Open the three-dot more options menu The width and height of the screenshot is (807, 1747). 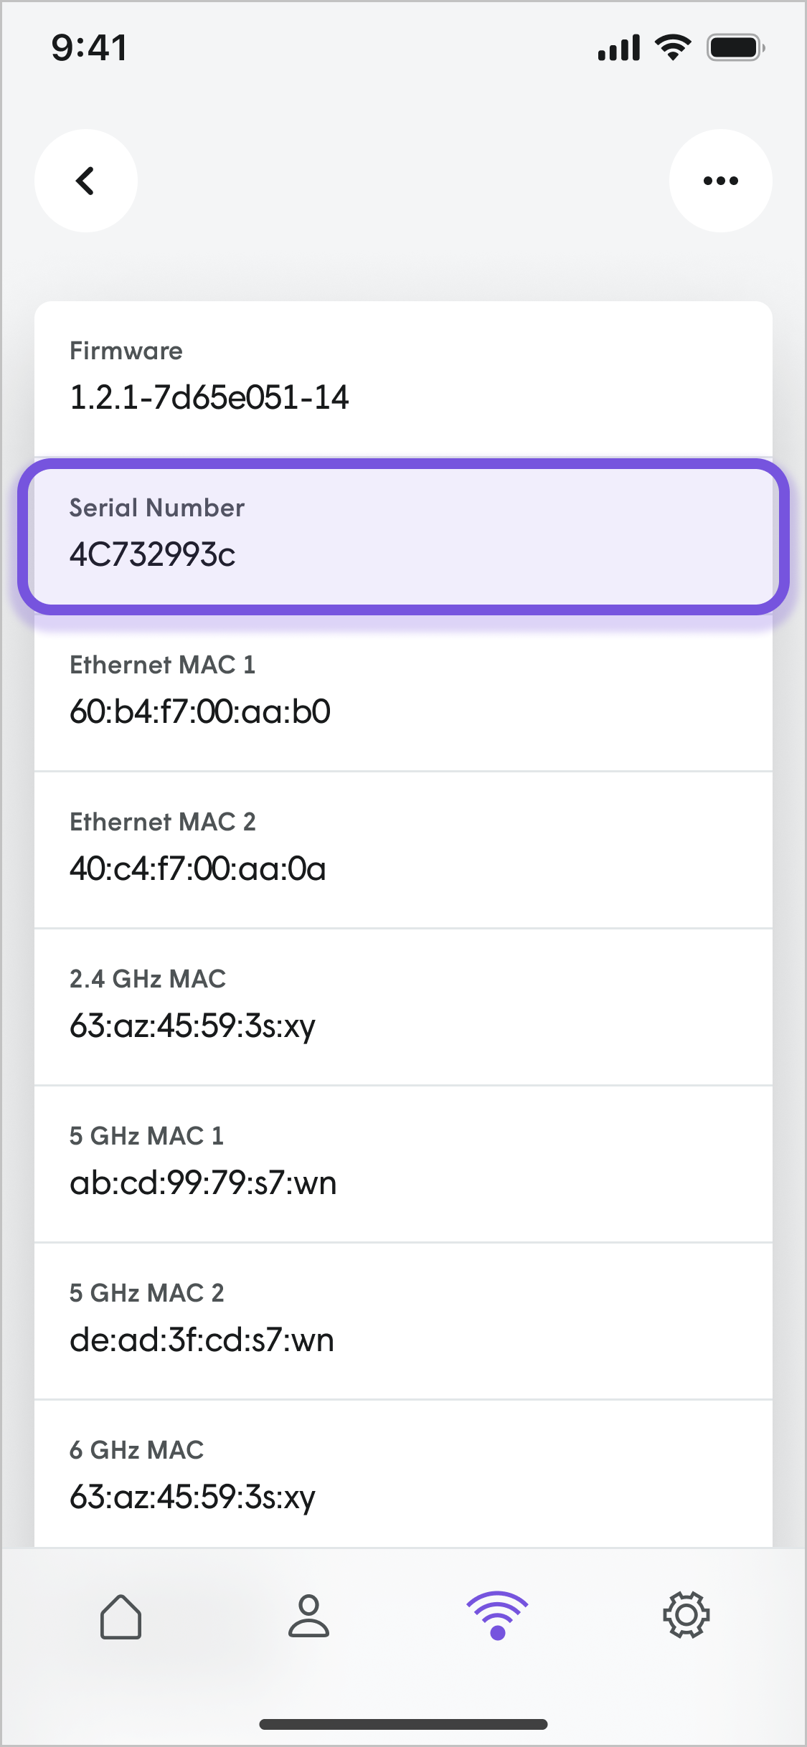(x=721, y=181)
